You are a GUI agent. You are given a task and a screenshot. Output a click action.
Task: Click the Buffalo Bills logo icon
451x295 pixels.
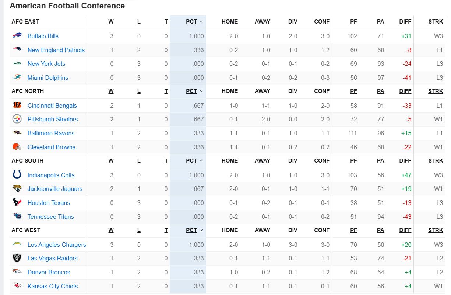(17, 36)
